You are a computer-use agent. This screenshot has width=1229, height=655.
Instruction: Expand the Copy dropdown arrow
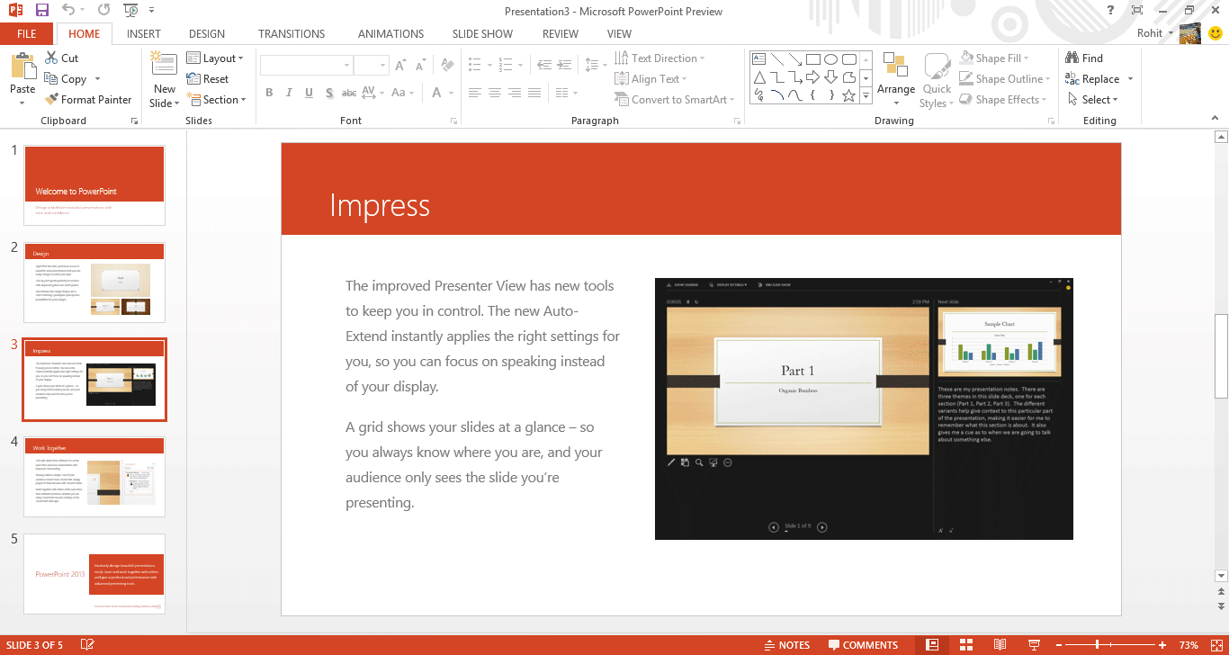tap(97, 79)
